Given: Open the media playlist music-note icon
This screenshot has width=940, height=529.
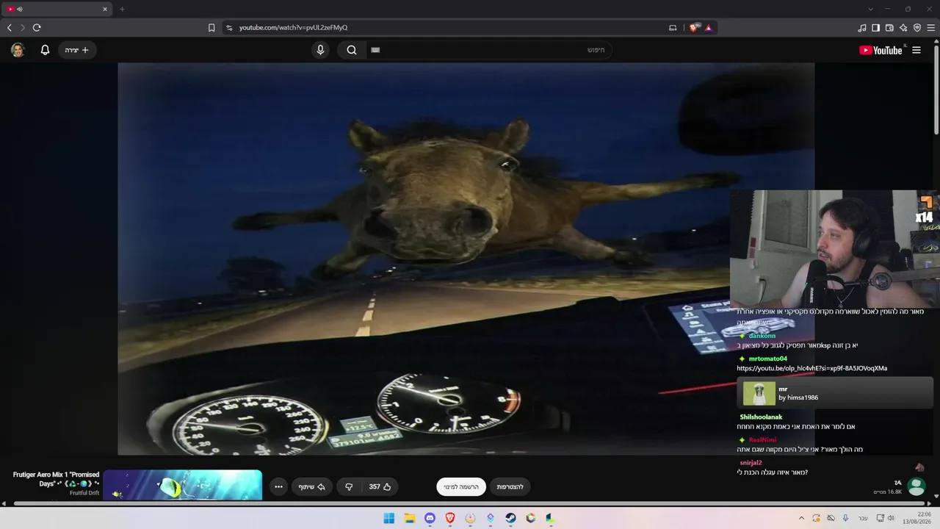Looking at the screenshot, I should click(x=862, y=28).
